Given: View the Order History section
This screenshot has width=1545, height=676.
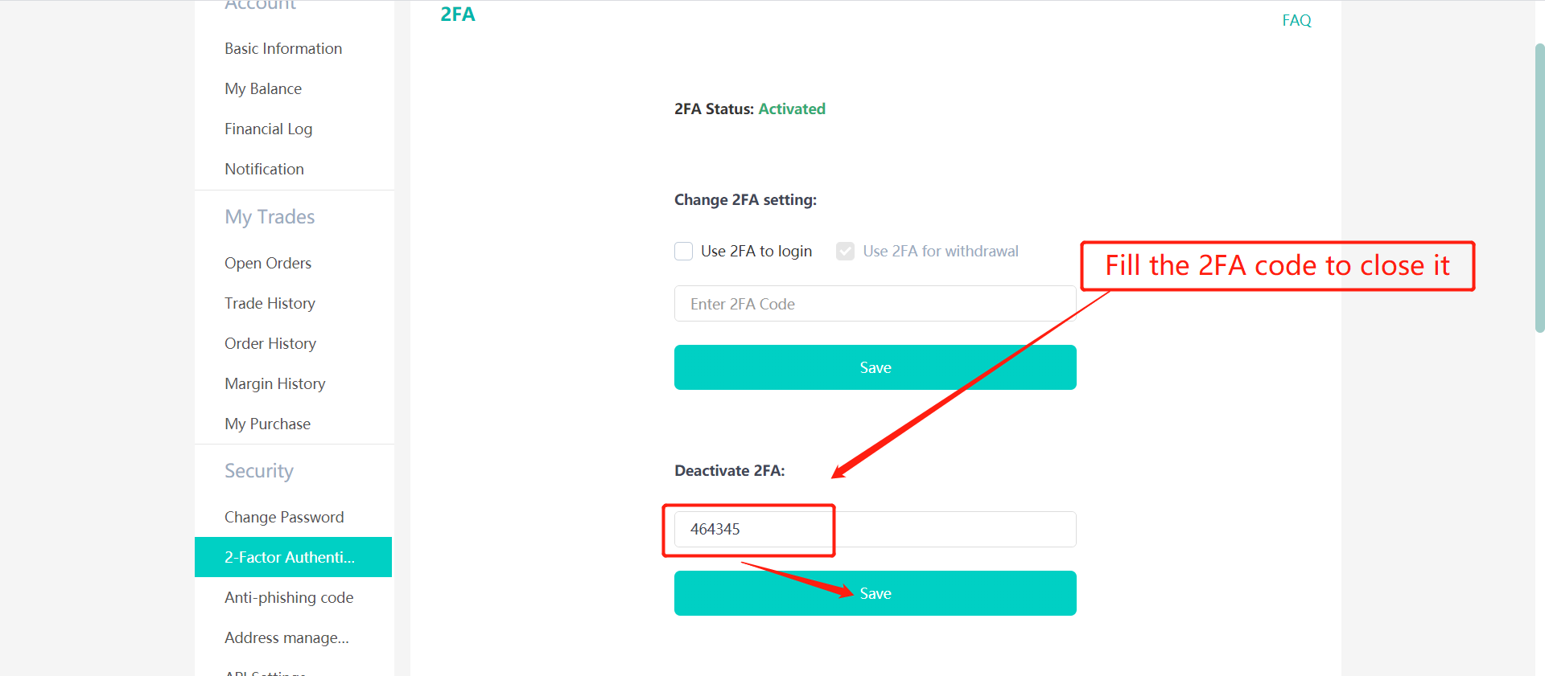Looking at the screenshot, I should coord(270,343).
